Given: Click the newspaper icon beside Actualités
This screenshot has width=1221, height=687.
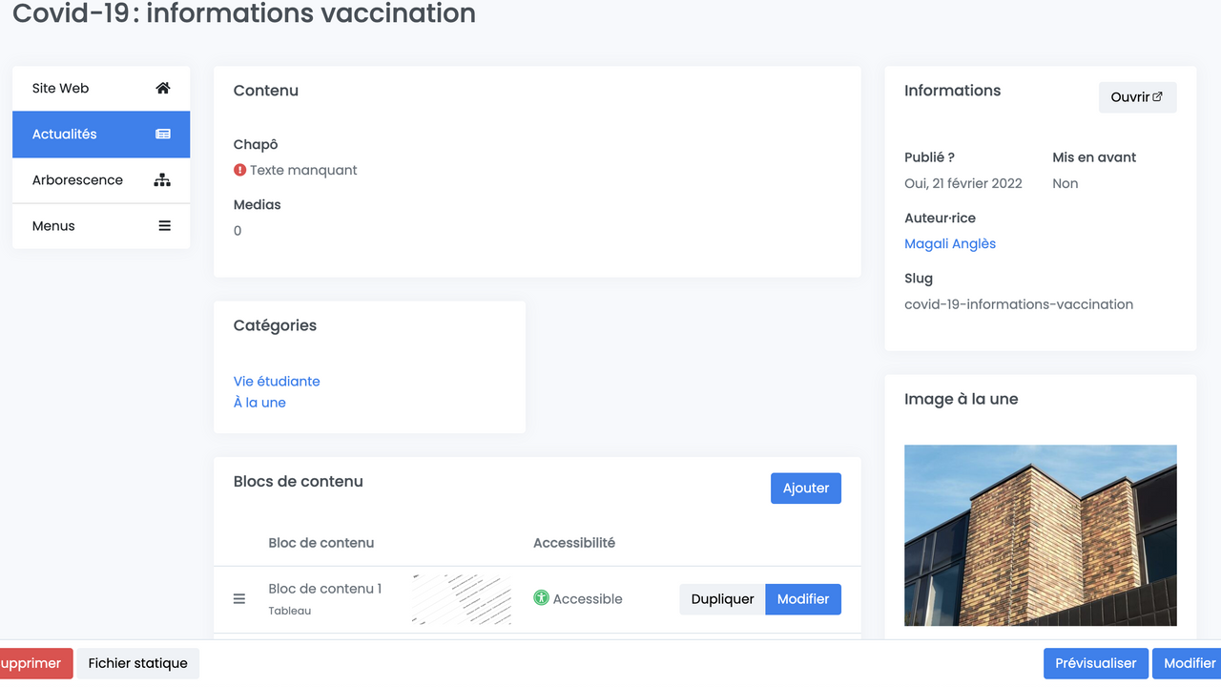Looking at the screenshot, I should point(163,135).
